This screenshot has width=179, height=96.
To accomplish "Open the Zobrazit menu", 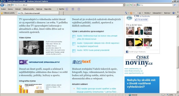I will point(18,9).
